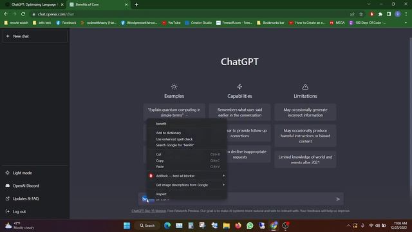
Task: Select Search Google for "benifit"
Action: 187,145
